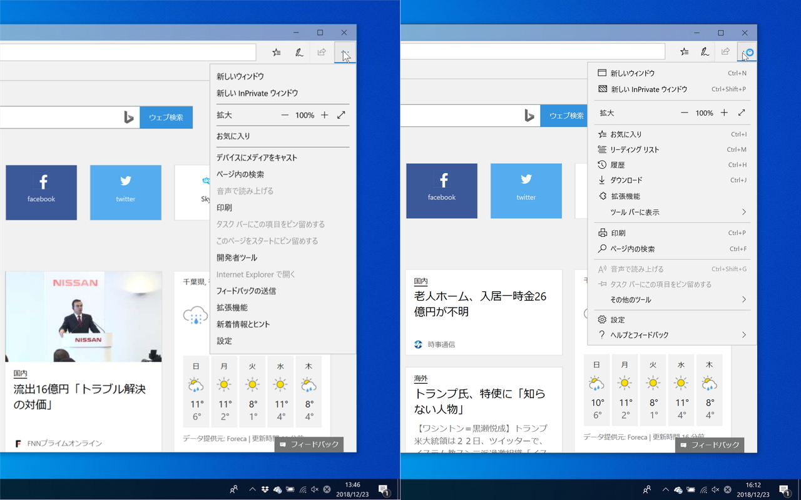Open the Hub with the star-and-lines icon
This screenshot has height=500, width=801.
(276, 52)
